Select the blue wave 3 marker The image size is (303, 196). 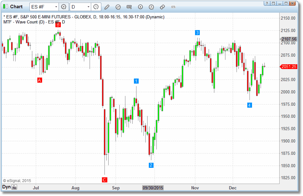(x=197, y=33)
